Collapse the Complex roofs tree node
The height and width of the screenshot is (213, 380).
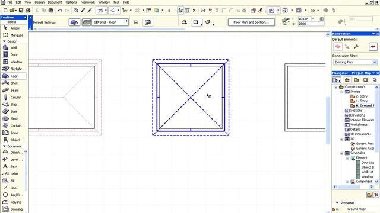click(336, 87)
